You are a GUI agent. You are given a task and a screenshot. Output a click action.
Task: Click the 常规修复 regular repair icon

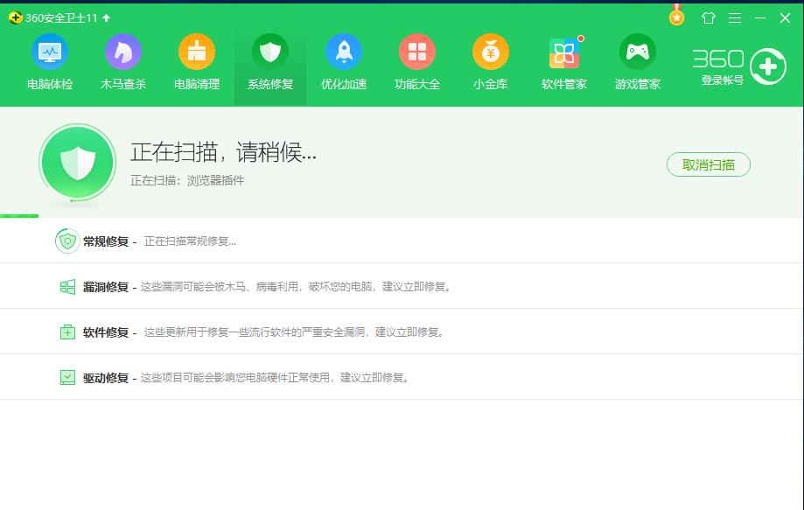click(x=66, y=241)
